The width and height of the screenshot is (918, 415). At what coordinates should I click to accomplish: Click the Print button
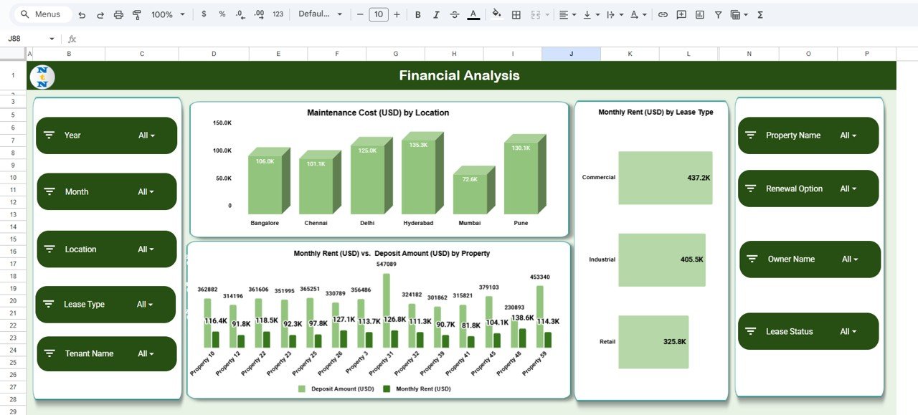118,14
